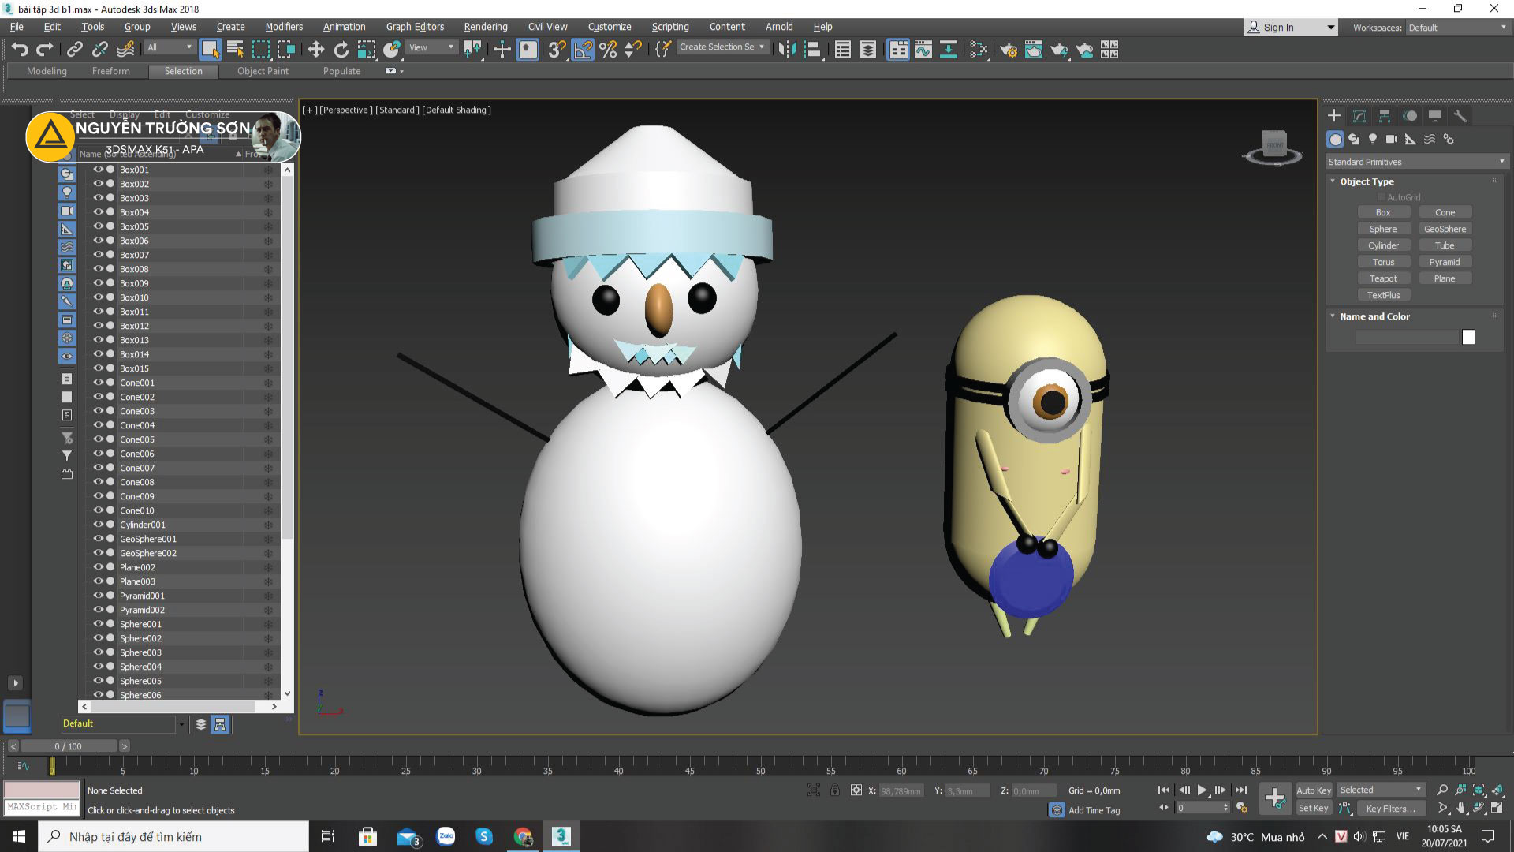Select the Move tool in the toolbar
Viewport: 1514px width, 852px height.
(315, 50)
